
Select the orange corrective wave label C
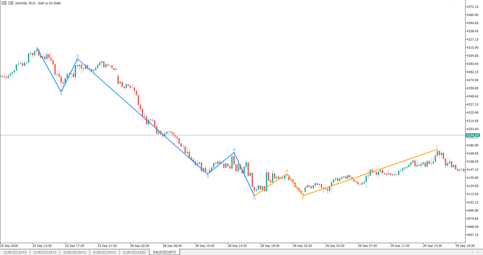(x=437, y=147)
